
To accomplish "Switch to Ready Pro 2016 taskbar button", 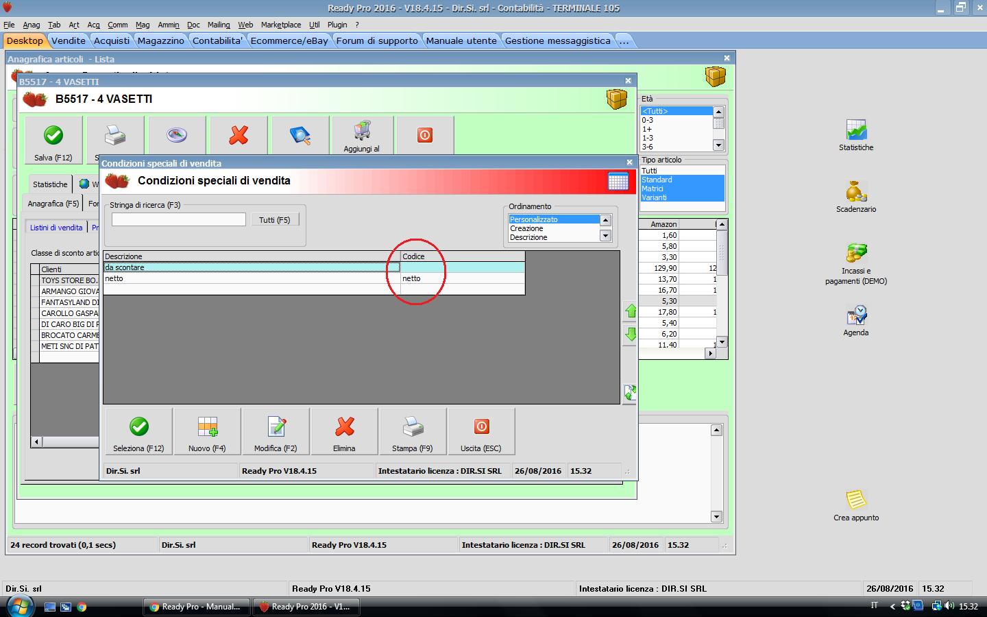I will click(x=306, y=607).
